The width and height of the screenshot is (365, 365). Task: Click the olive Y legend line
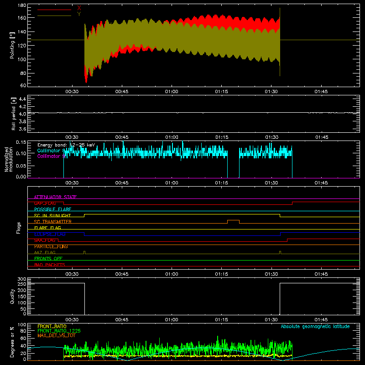(54, 16)
